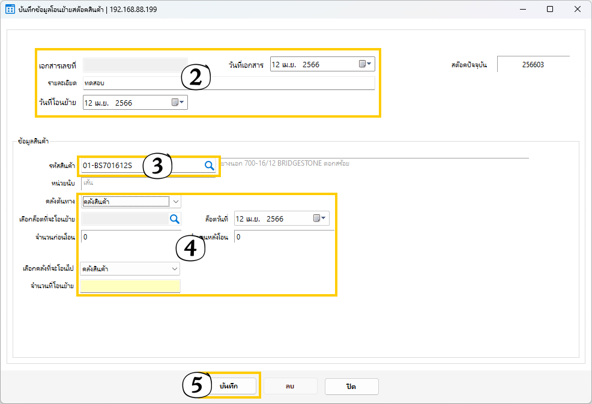The image size is (592, 404).
Task: Close the window with the X button
Action: 577,9
